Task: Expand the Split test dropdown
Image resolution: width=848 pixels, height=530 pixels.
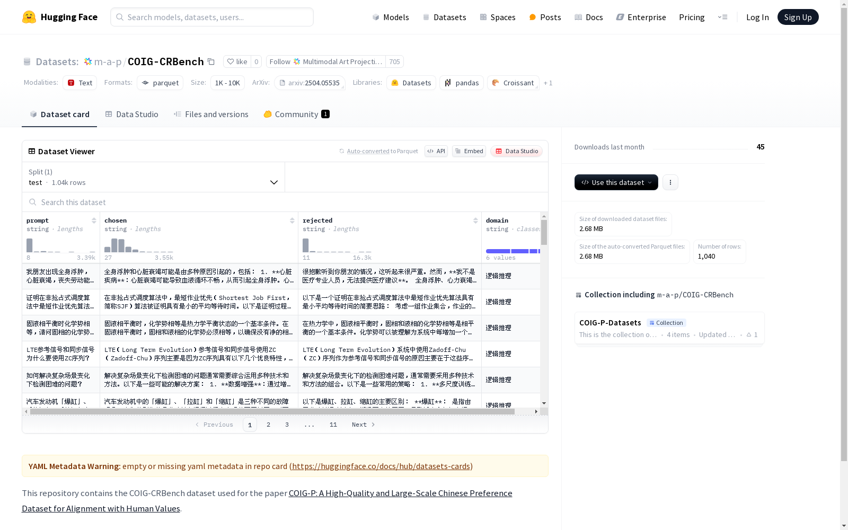Action: [154, 177]
